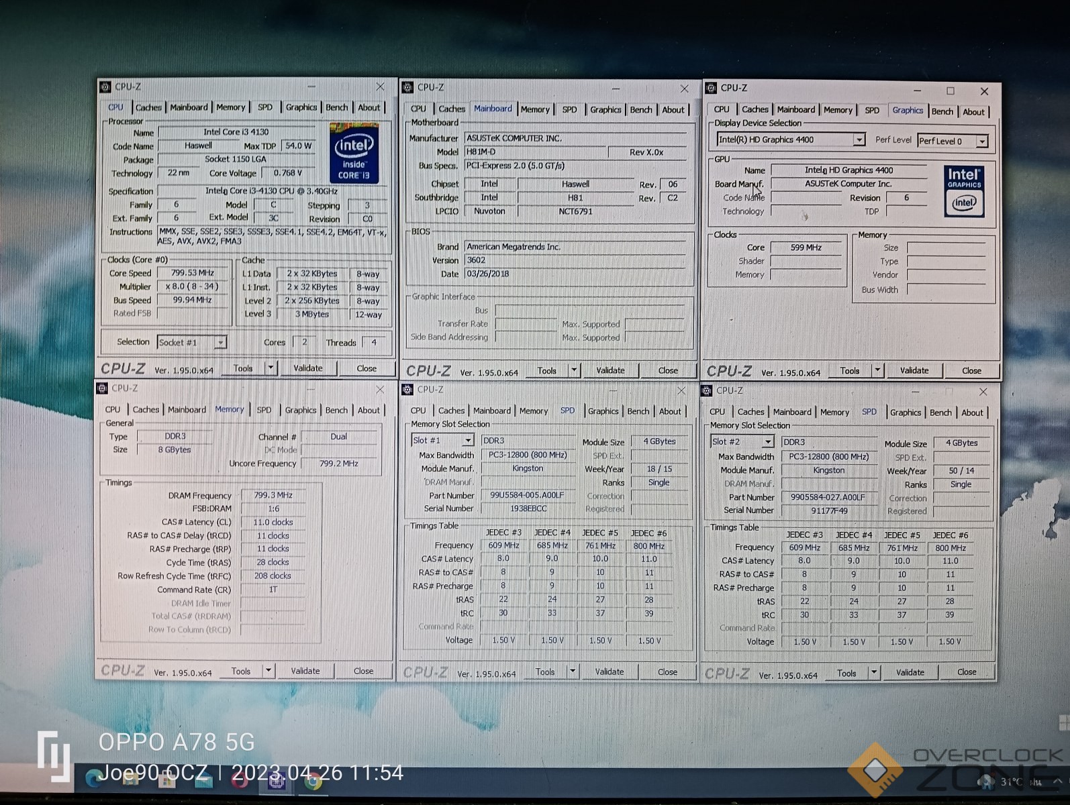Screen dimensions: 1070x805
Task: Click the GPU core clock value '599 MHz'
Action: [x=806, y=248]
